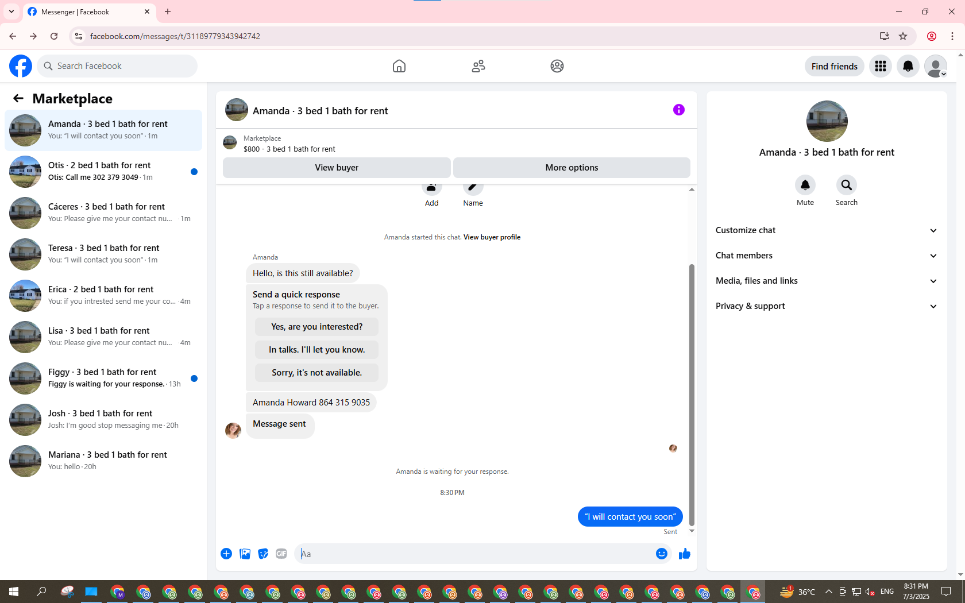
Task: Open the Otis 2 bed 1 bath conversation
Action: pos(103,172)
